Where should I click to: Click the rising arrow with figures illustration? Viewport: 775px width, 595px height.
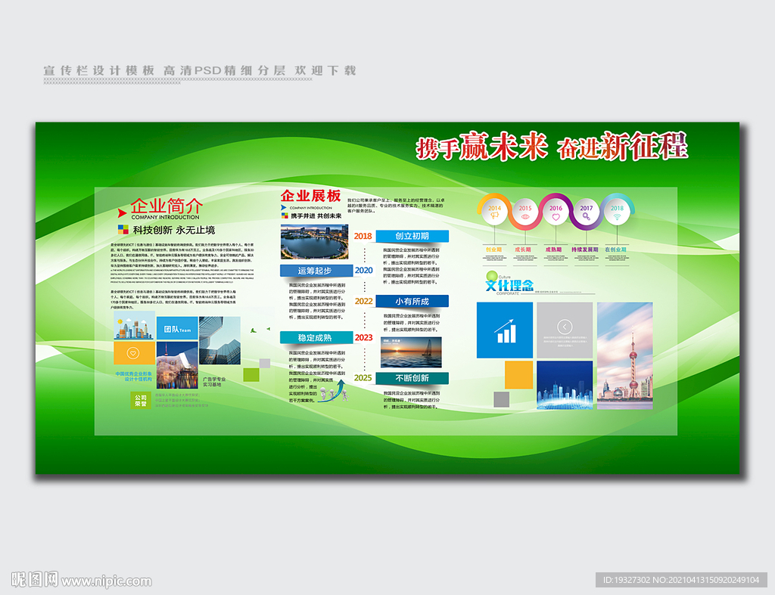[x=332, y=391]
